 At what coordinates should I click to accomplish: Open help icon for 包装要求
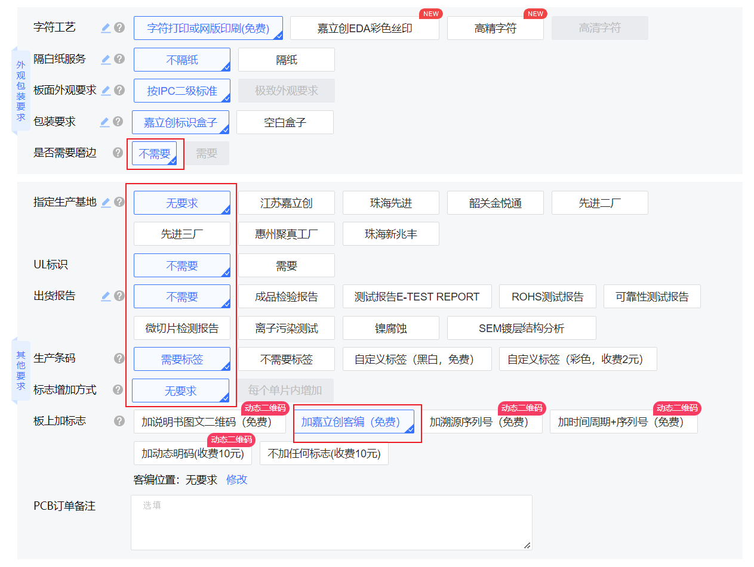pyautogui.click(x=119, y=122)
